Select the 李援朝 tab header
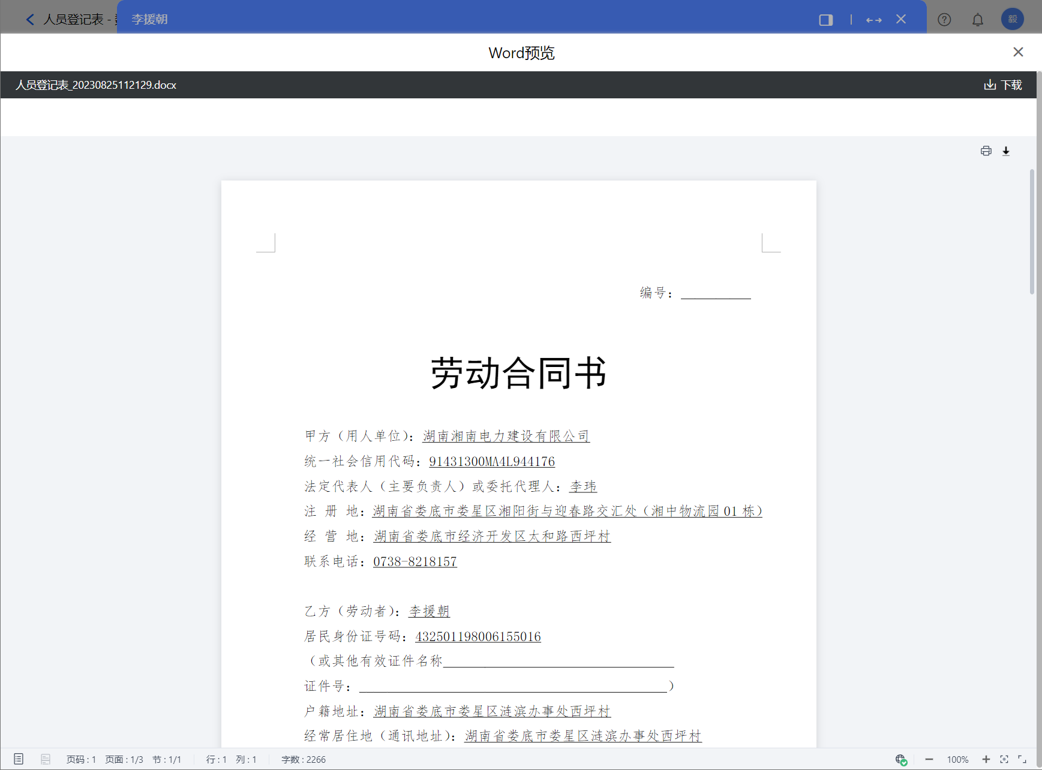This screenshot has height=770, width=1042. [149, 20]
